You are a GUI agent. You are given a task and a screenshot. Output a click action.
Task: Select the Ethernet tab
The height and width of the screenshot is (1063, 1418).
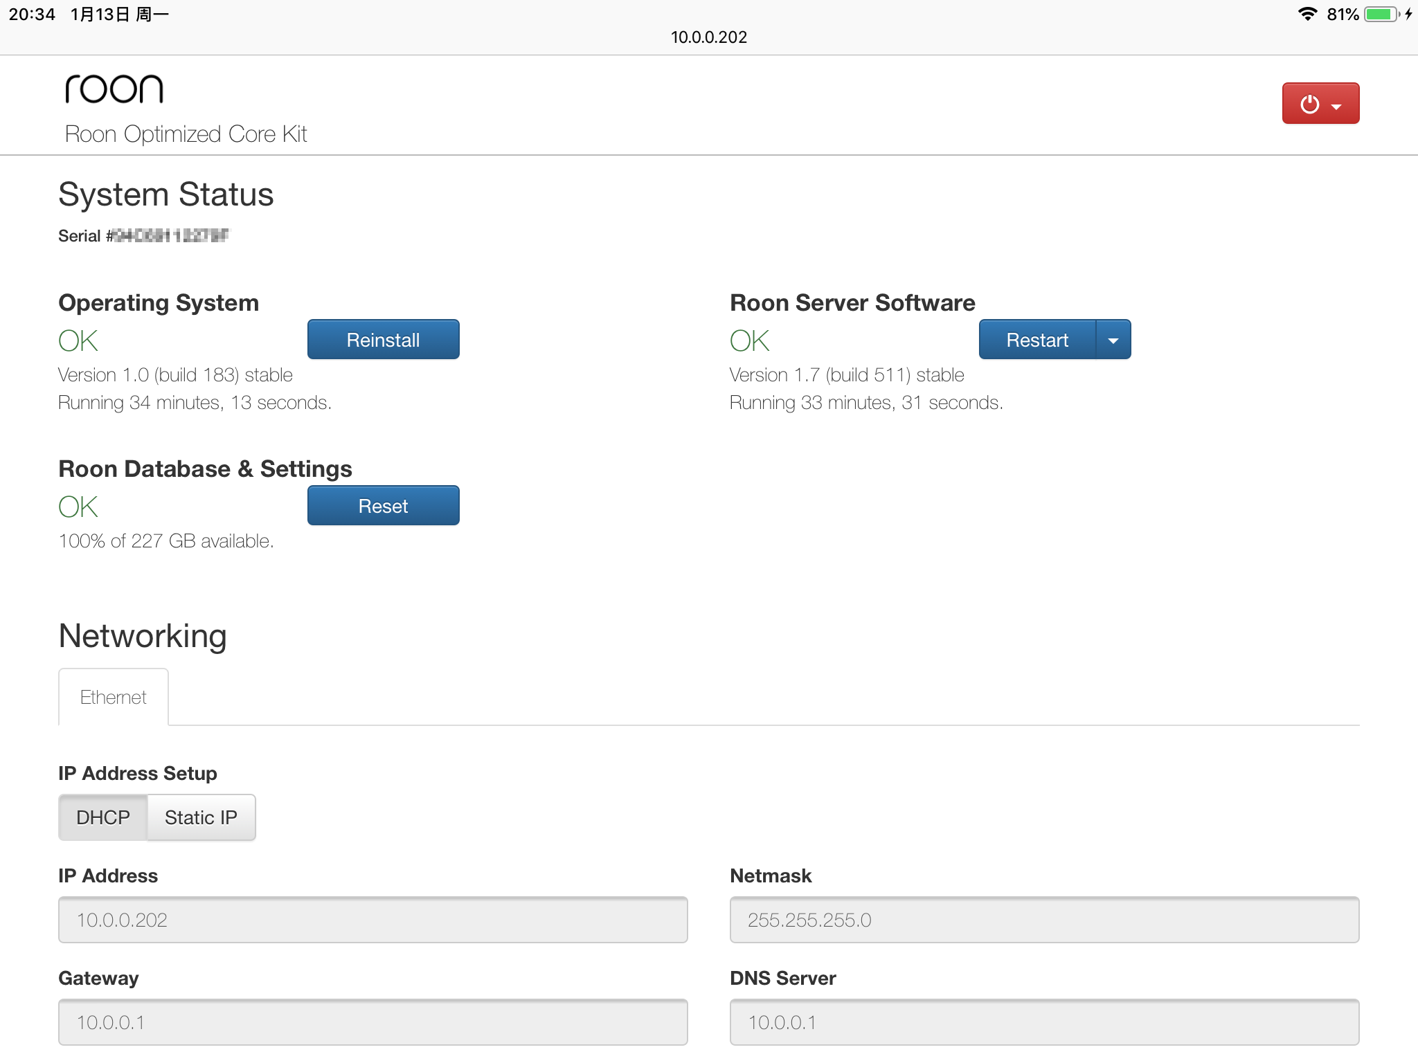[x=114, y=697]
